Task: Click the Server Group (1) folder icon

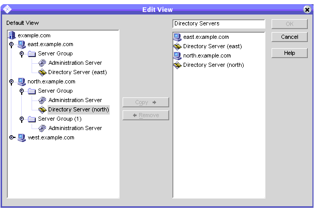Action: tap(32, 119)
